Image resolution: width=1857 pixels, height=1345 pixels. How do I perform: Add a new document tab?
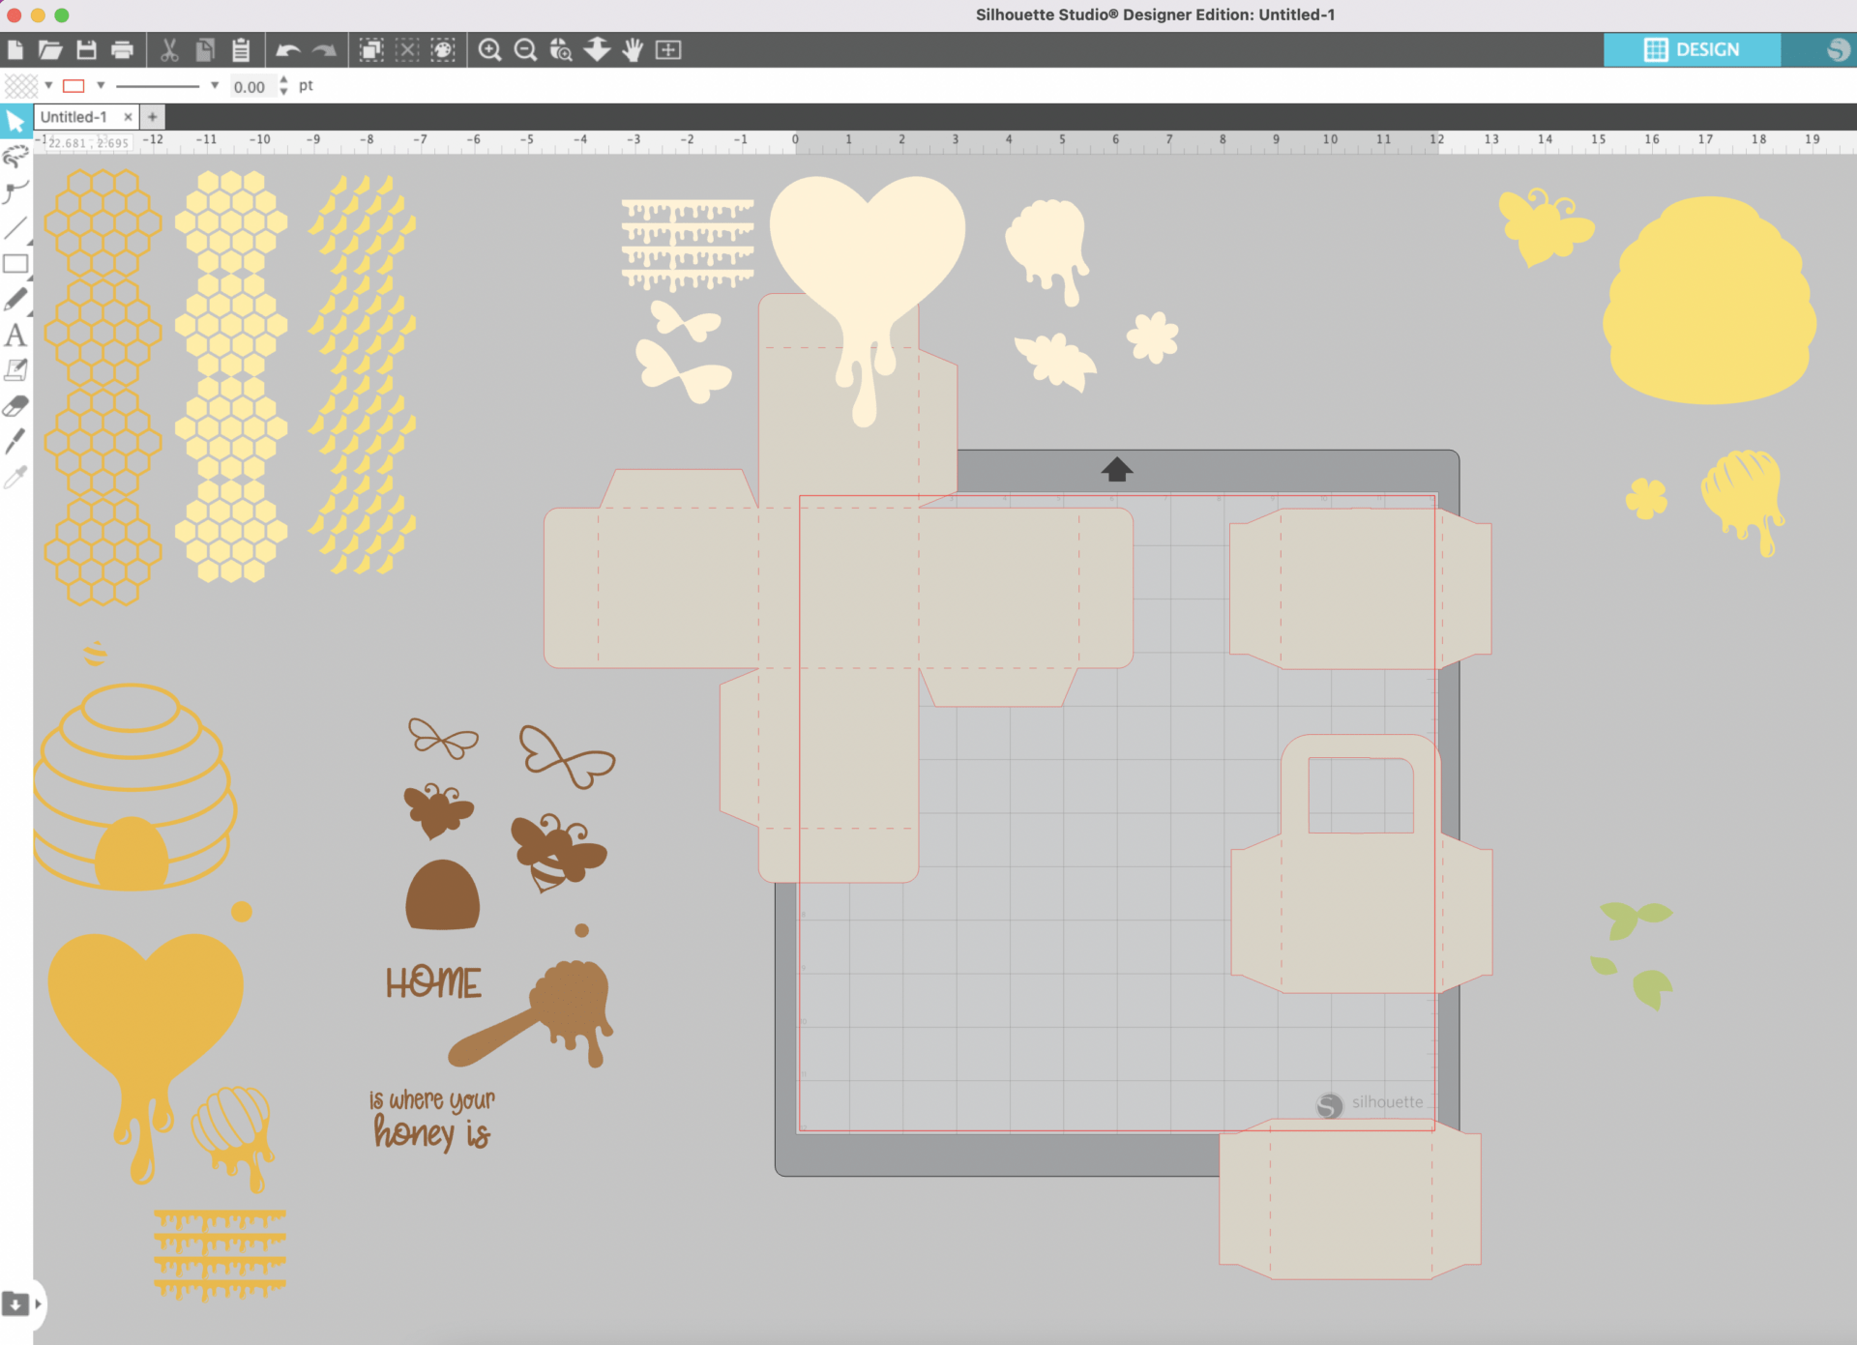click(x=152, y=117)
